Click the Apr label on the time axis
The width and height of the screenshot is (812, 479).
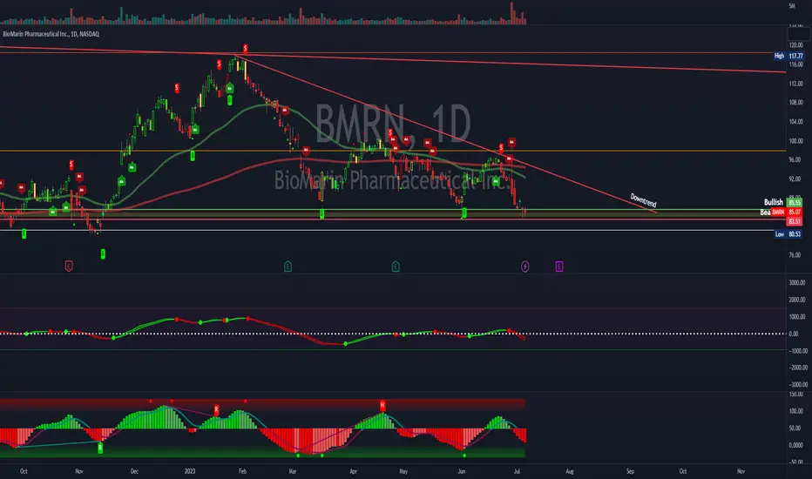click(x=353, y=471)
